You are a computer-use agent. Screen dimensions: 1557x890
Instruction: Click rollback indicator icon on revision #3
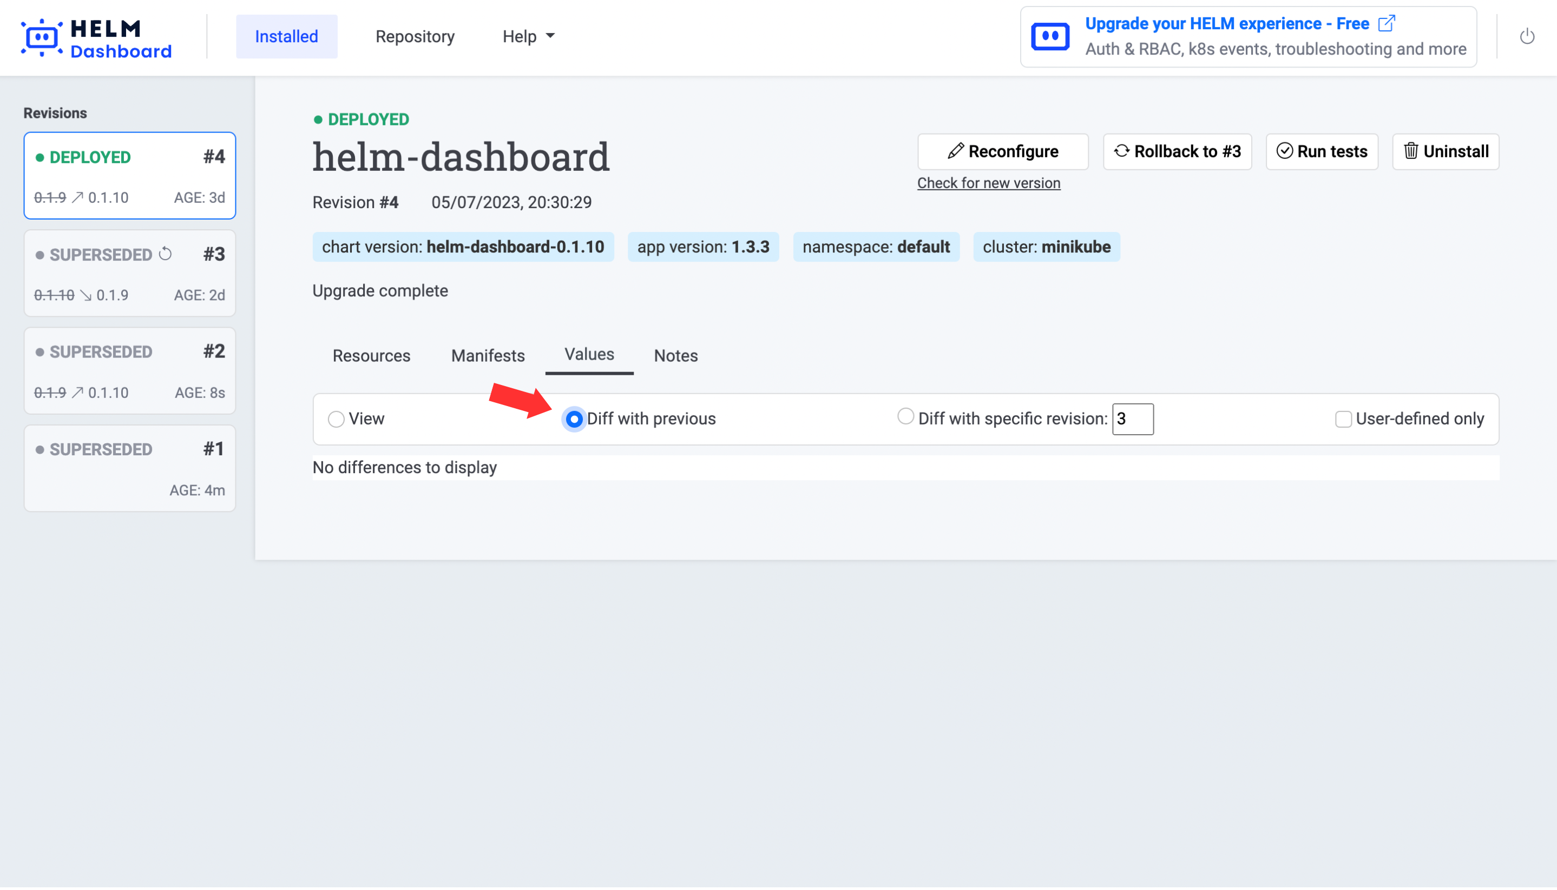coord(165,254)
